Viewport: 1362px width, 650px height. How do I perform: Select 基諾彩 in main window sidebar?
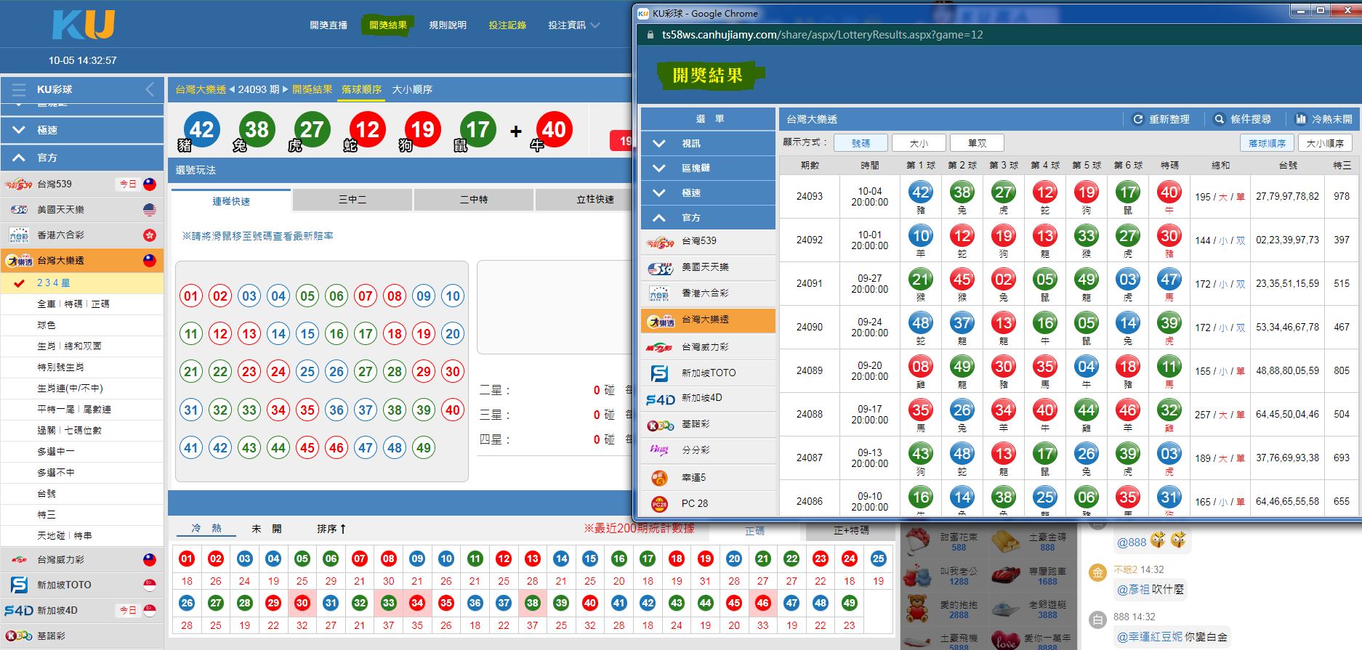point(82,635)
